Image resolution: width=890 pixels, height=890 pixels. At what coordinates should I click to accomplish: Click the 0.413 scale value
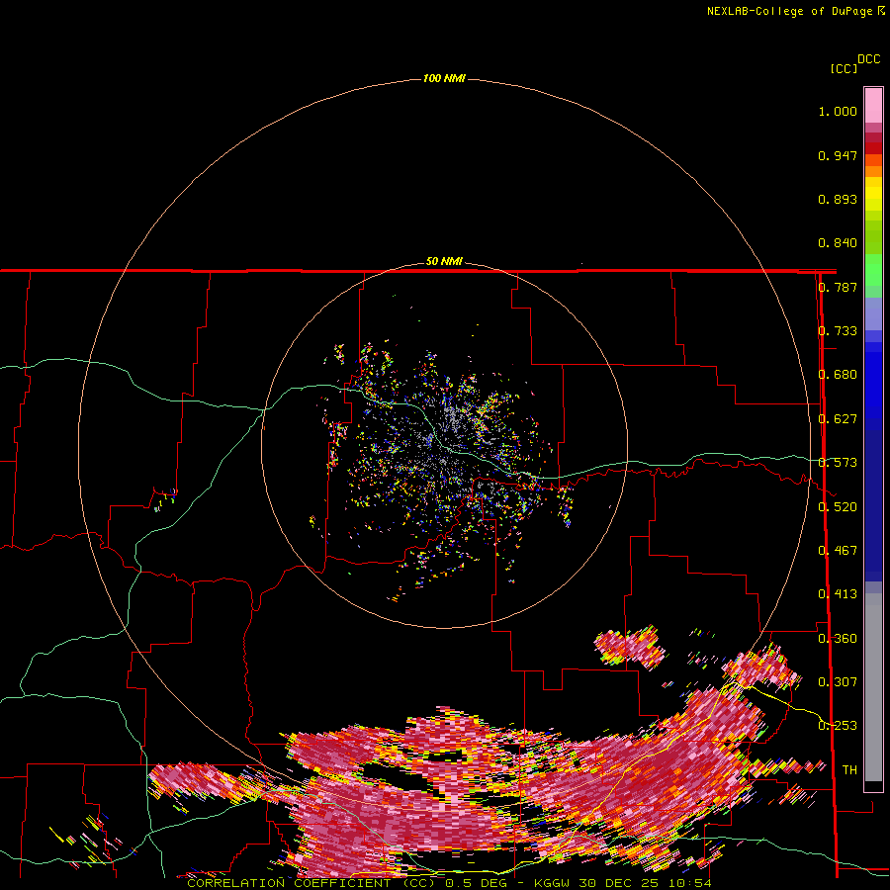point(838,594)
